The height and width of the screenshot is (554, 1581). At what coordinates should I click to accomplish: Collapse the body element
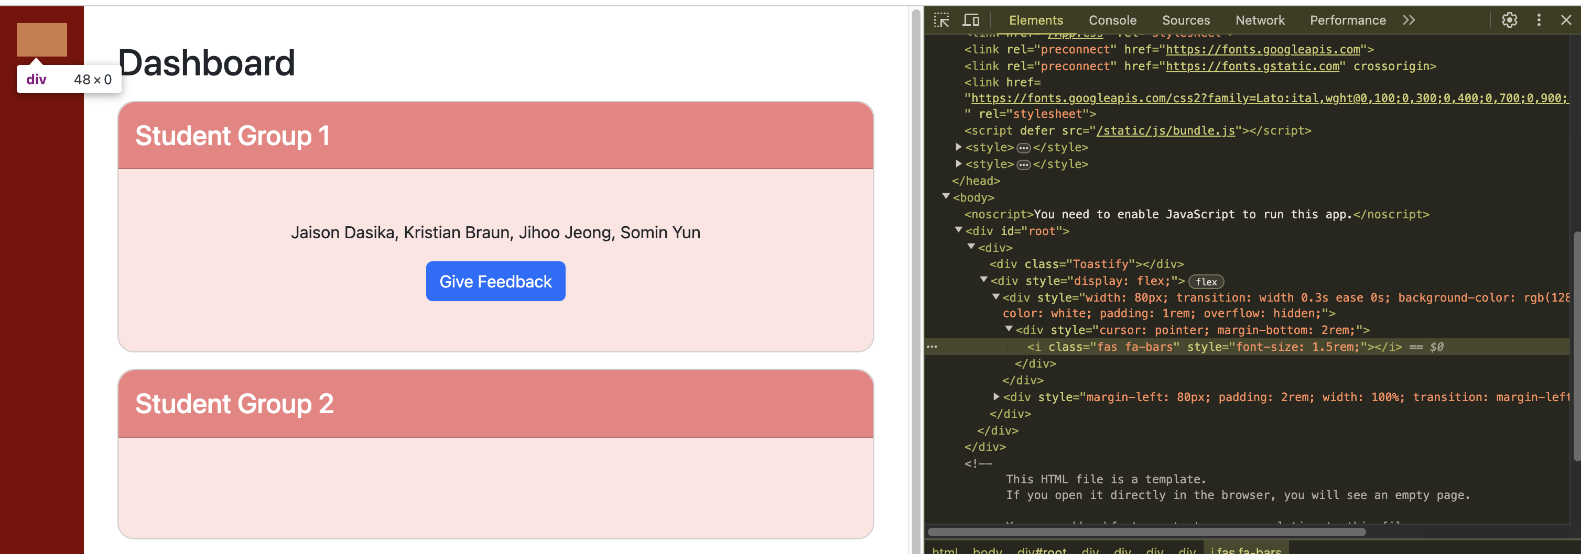[x=946, y=197]
